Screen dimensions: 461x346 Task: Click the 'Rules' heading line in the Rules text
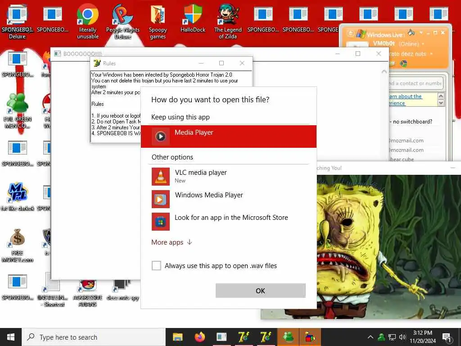[x=98, y=104]
